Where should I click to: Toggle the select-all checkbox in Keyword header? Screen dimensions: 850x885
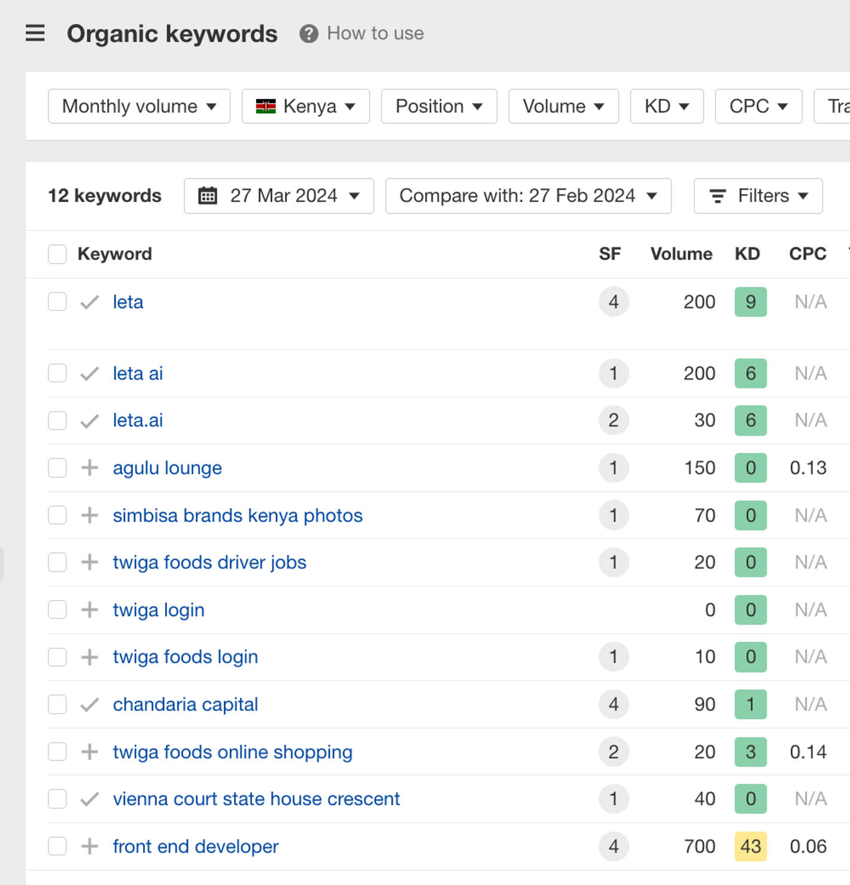(57, 254)
